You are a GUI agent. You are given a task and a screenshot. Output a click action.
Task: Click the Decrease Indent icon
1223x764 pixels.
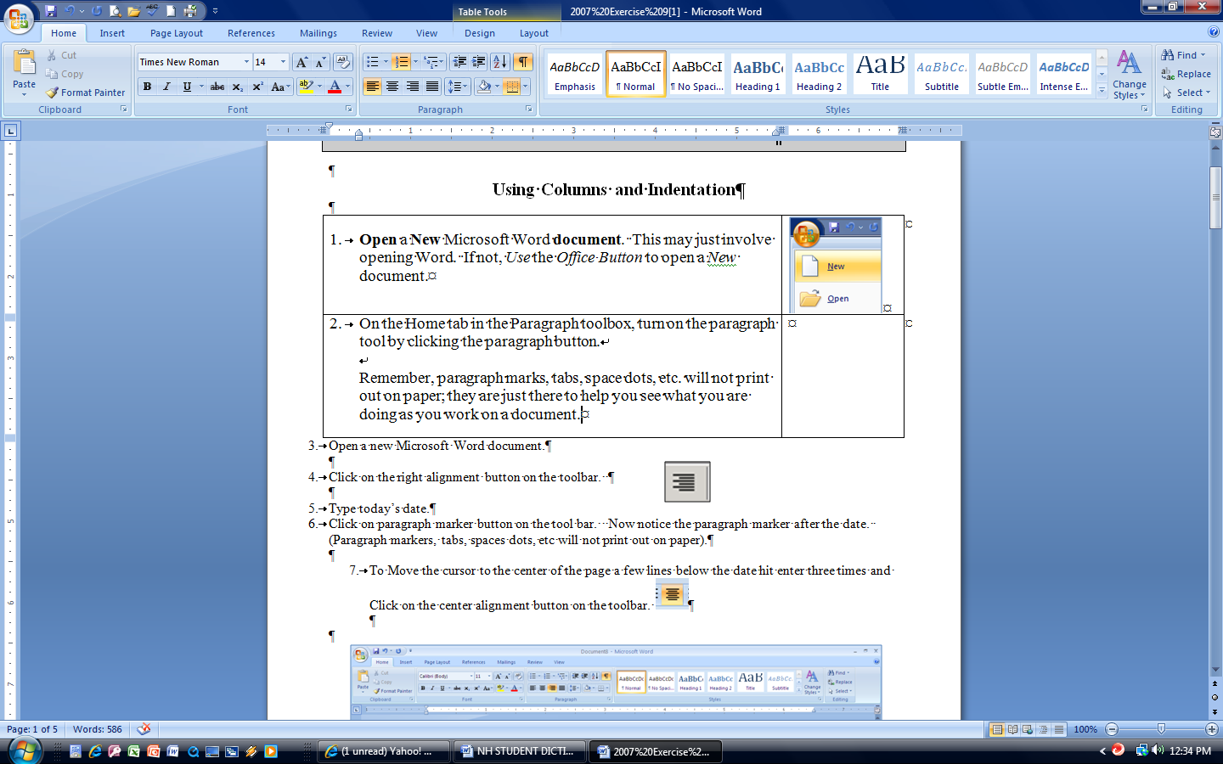coord(459,62)
